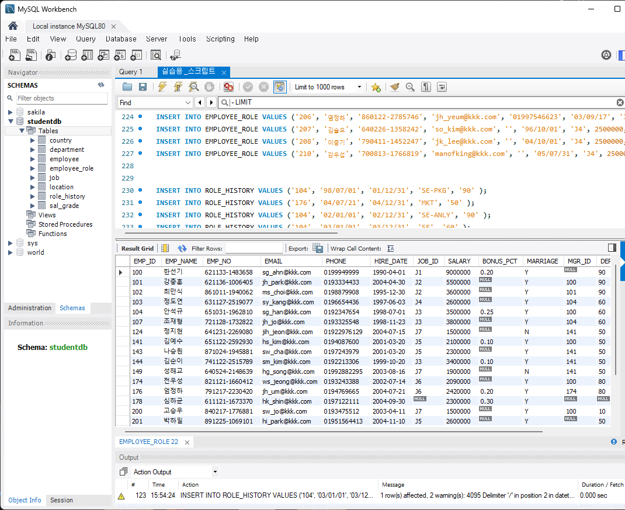625x510 pixels.
Task: Click the export recordset icon
Action: coord(318,248)
